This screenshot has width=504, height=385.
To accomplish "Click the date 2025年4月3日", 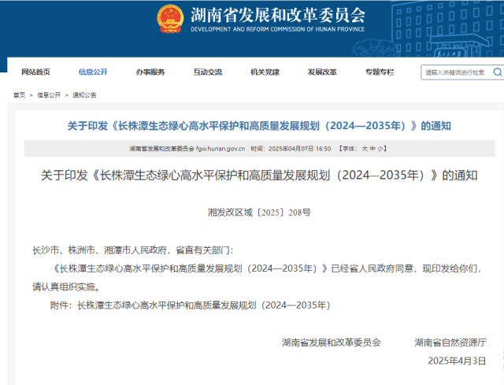I will [457, 361].
